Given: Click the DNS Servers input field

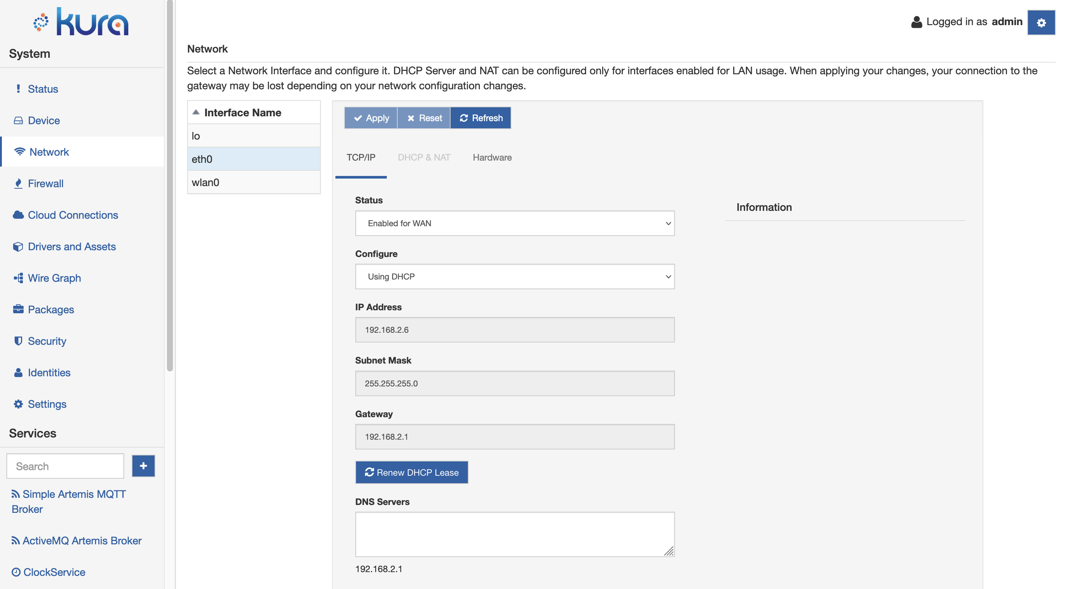Looking at the screenshot, I should [x=514, y=533].
